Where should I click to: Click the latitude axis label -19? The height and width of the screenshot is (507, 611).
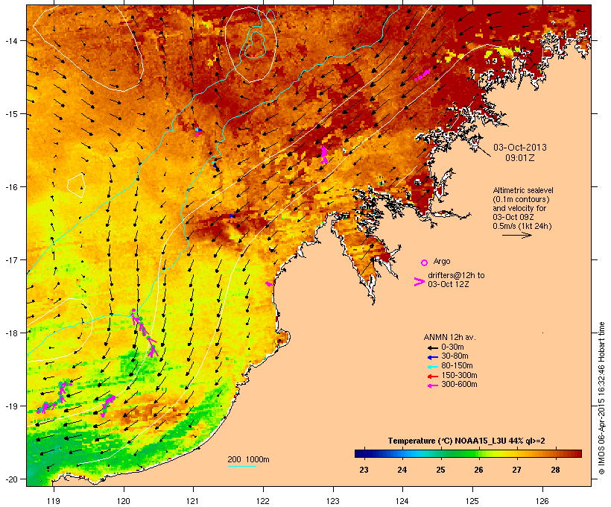[10, 406]
